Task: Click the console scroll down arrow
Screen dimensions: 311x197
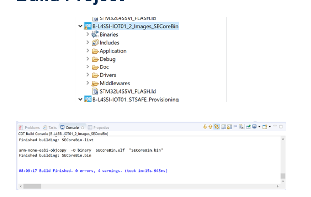Action: (283, 181)
